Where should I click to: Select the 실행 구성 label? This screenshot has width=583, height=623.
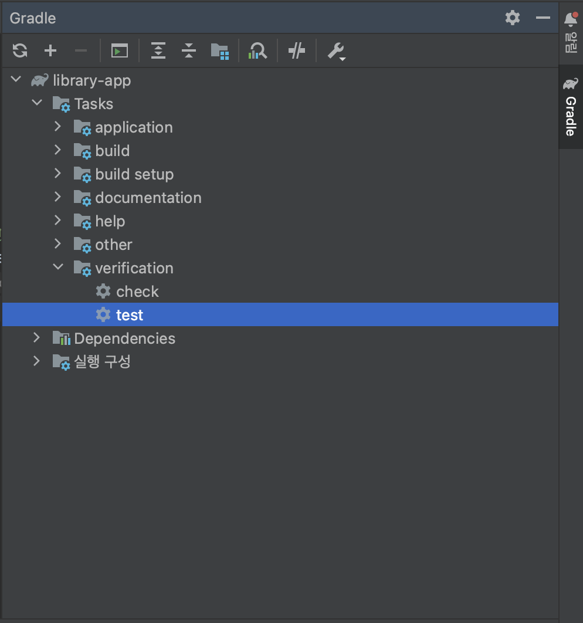103,362
